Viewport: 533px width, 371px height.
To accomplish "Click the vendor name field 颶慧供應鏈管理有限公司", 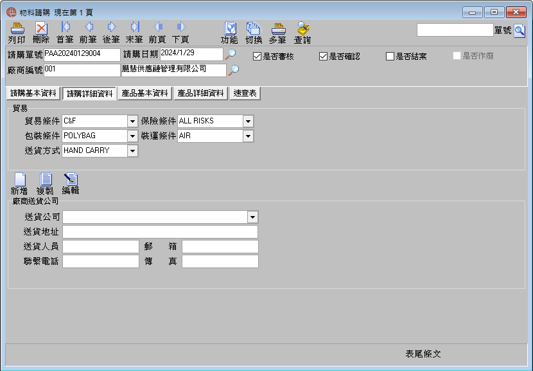I will click(x=173, y=70).
